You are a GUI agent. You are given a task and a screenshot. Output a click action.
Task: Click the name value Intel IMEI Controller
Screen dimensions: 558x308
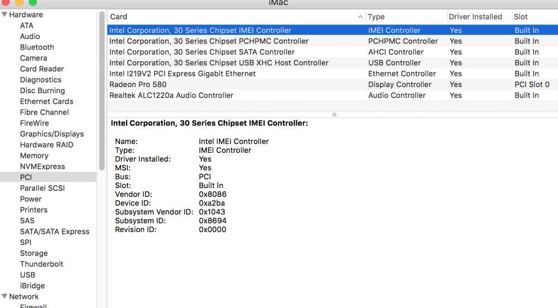234,142
